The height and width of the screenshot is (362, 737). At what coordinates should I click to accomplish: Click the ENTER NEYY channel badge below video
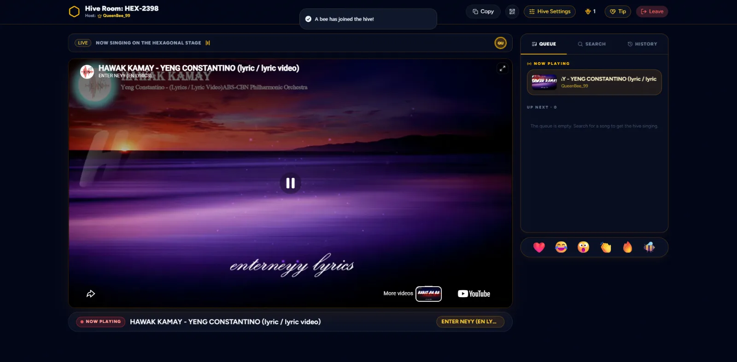pos(470,322)
